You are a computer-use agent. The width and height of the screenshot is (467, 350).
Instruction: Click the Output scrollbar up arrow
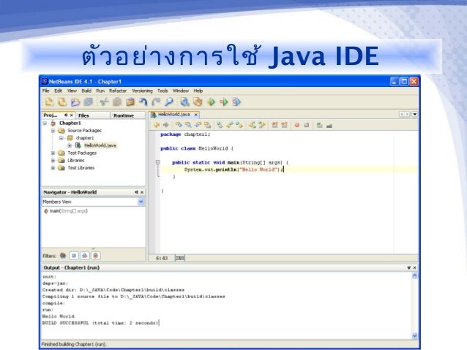[x=414, y=276]
